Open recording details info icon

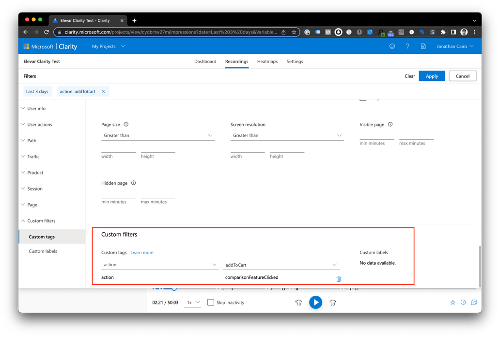[463, 302]
